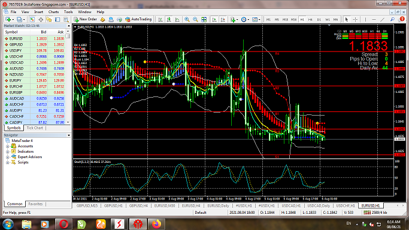Launch MetaEditor with the yellow book icon

pyautogui.click(x=103, y=19)
